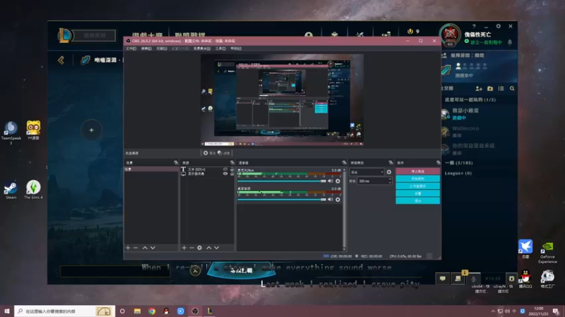Pop out the Controls dock
This screenshot has width=565, height=317.
(x=438, y=163)
